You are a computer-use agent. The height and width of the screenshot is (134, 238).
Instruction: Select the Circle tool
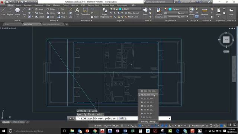tap(17, 12)
